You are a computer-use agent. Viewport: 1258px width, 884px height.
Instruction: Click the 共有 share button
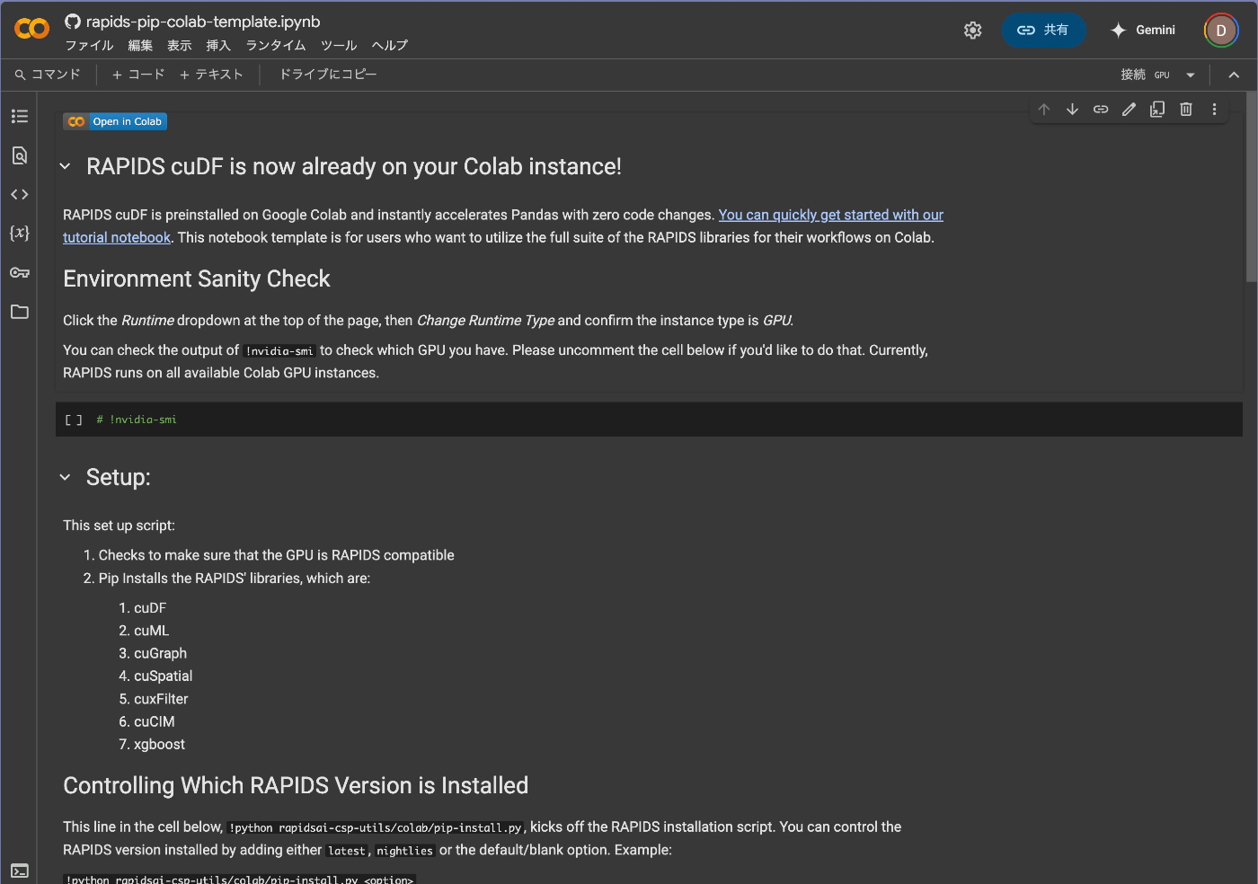point(1043,30)
